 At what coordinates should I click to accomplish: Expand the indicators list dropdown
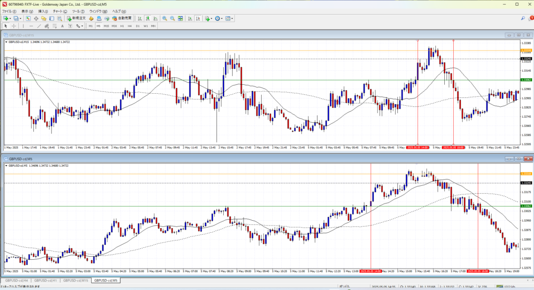pos(212,18)
